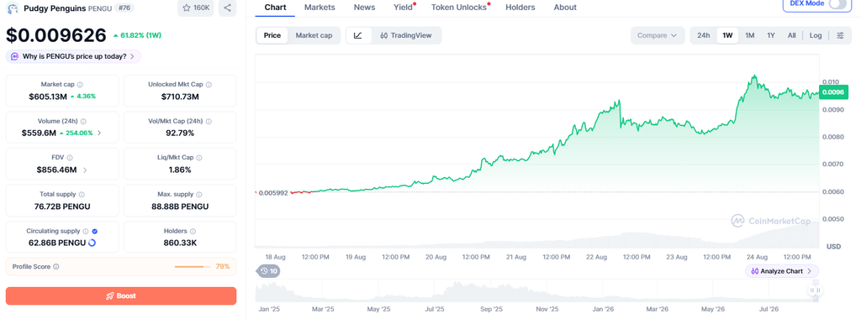Click the Pudgy Penguins token logo

pos(13,8)
